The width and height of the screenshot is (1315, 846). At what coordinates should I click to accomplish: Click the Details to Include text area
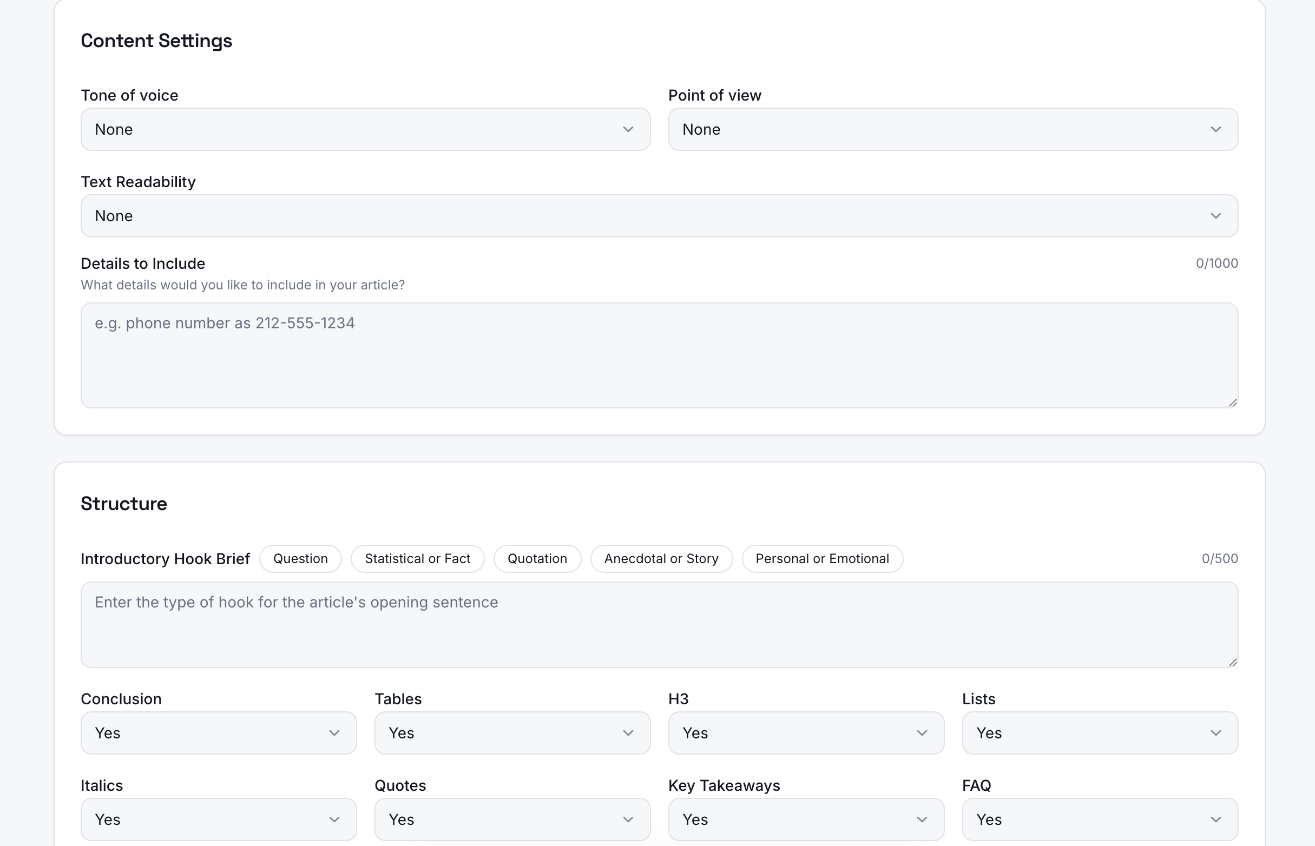pyautogui.click(x=659, y=355)
